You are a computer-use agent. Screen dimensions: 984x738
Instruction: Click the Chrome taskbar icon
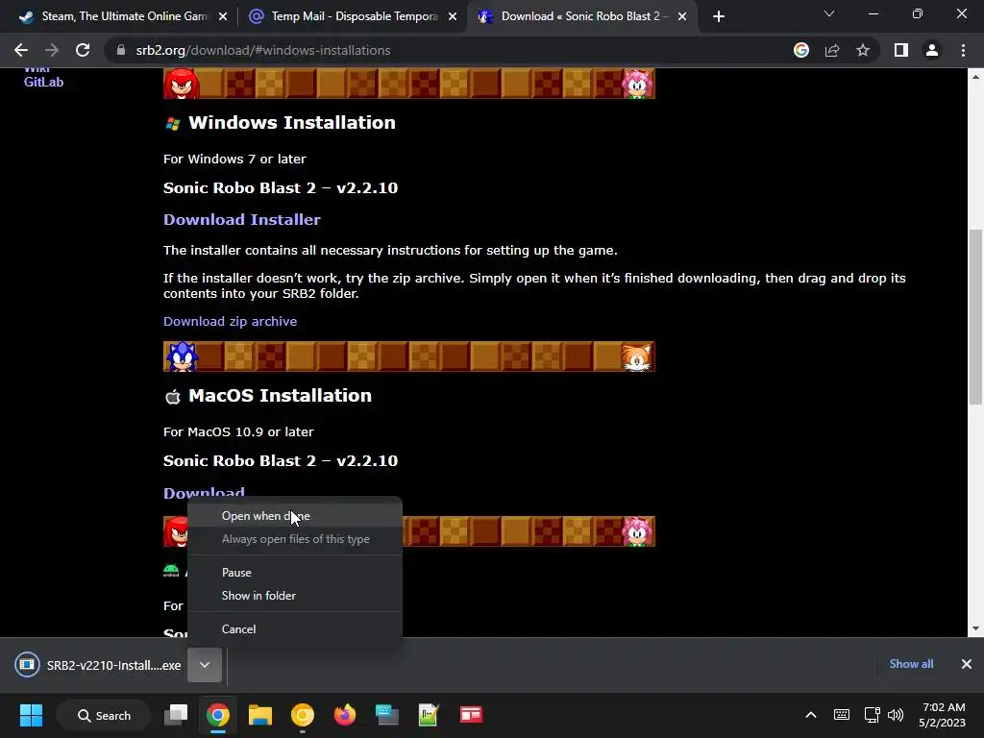tap(218, 715)
